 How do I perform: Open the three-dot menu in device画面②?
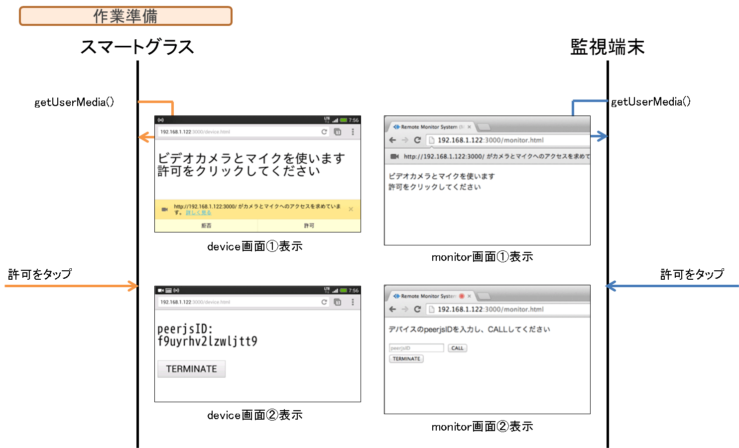point(353,302)
